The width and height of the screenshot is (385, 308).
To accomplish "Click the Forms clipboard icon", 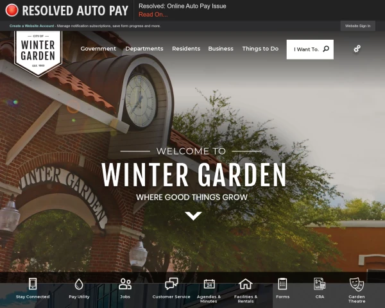I will (282, 284).
